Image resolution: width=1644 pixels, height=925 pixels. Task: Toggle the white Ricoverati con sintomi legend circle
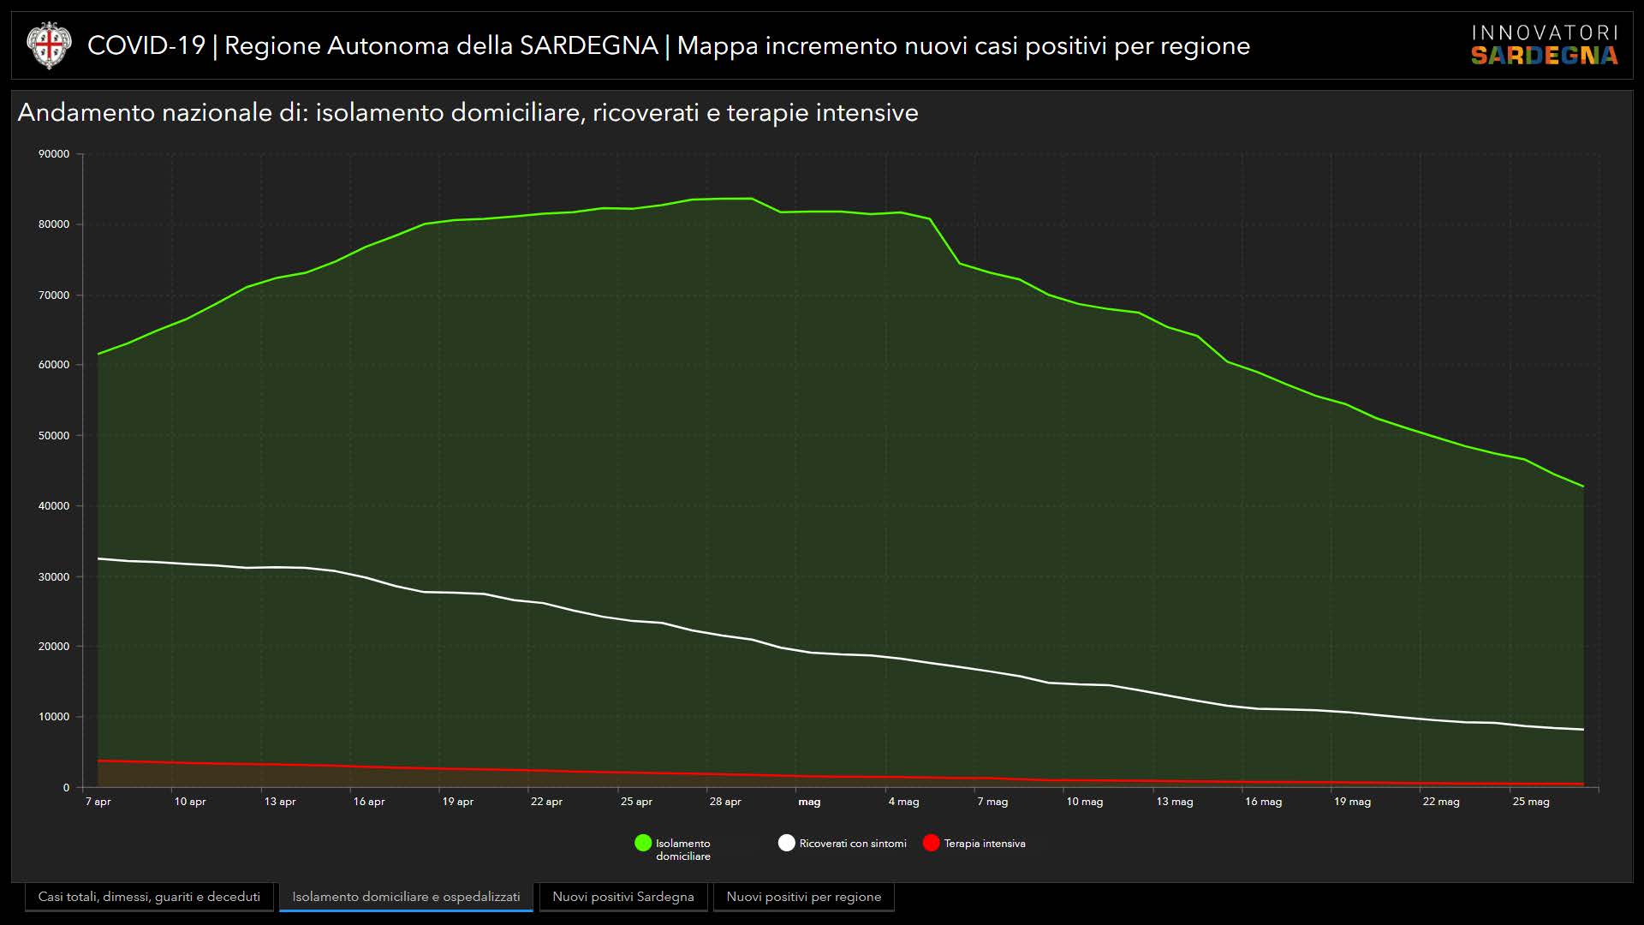[x=786, y=843]
